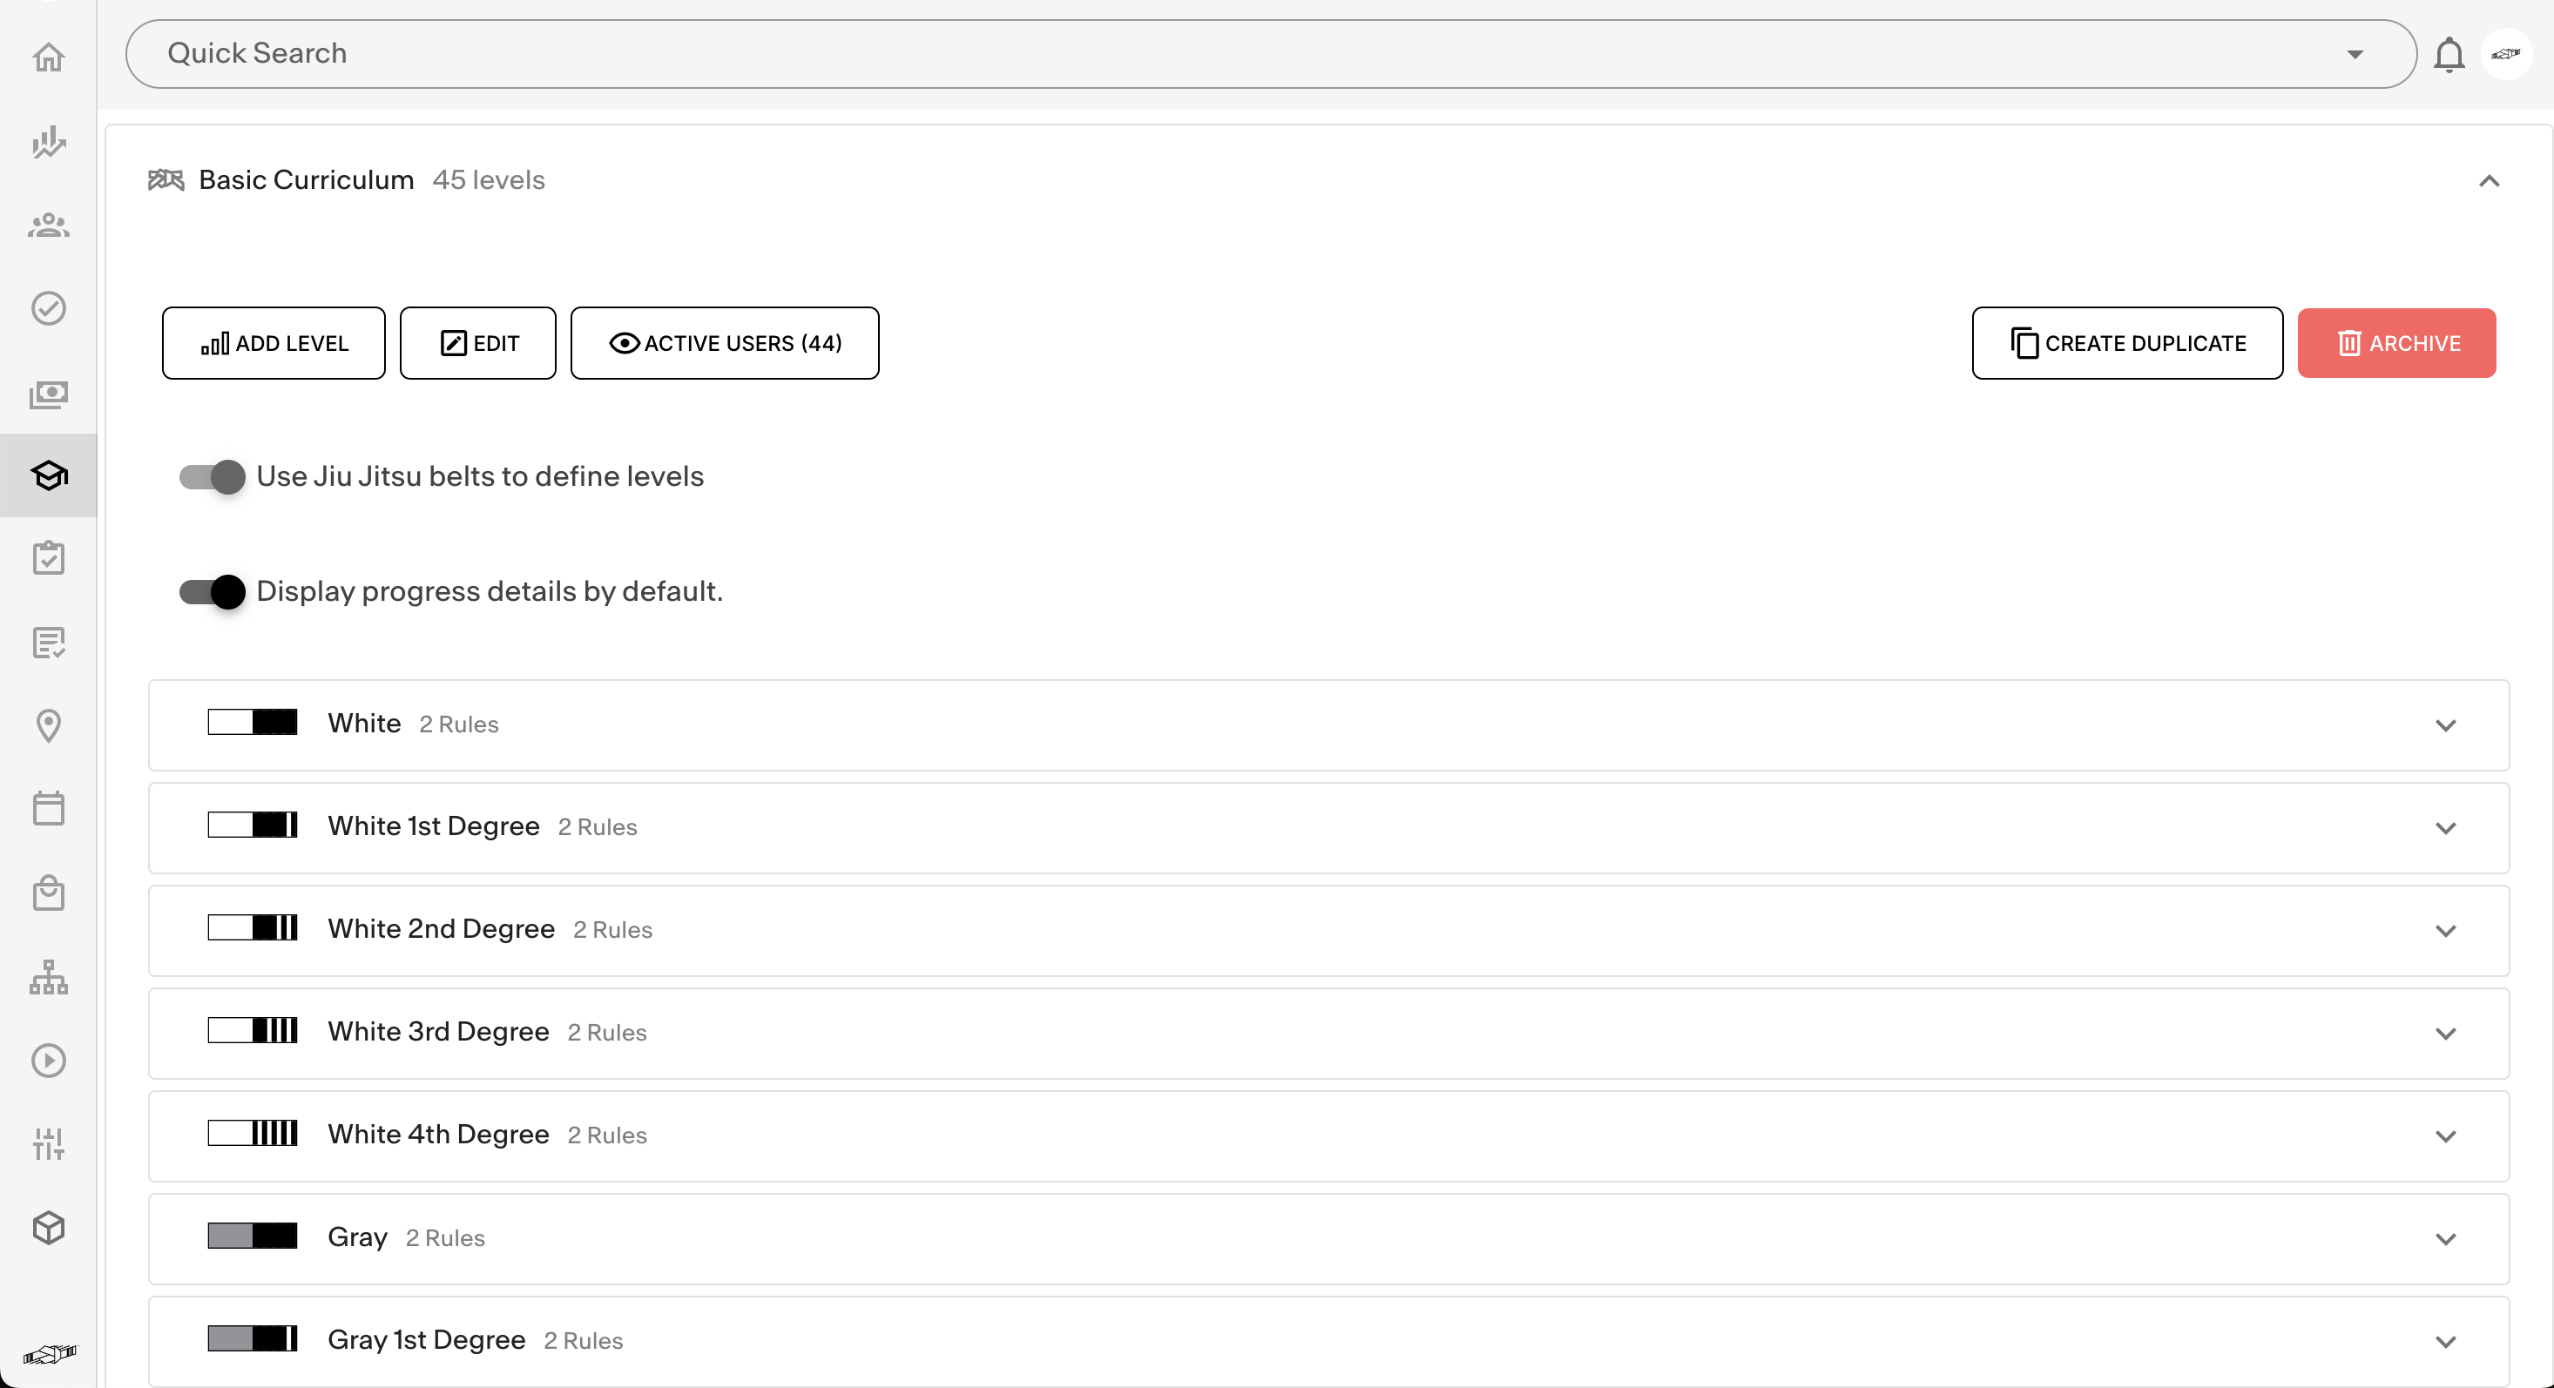Image resolution: width=2554 pixels, height=1388 pixels.
Task: Open the payments cash sidebar icon
Action: 48,394
